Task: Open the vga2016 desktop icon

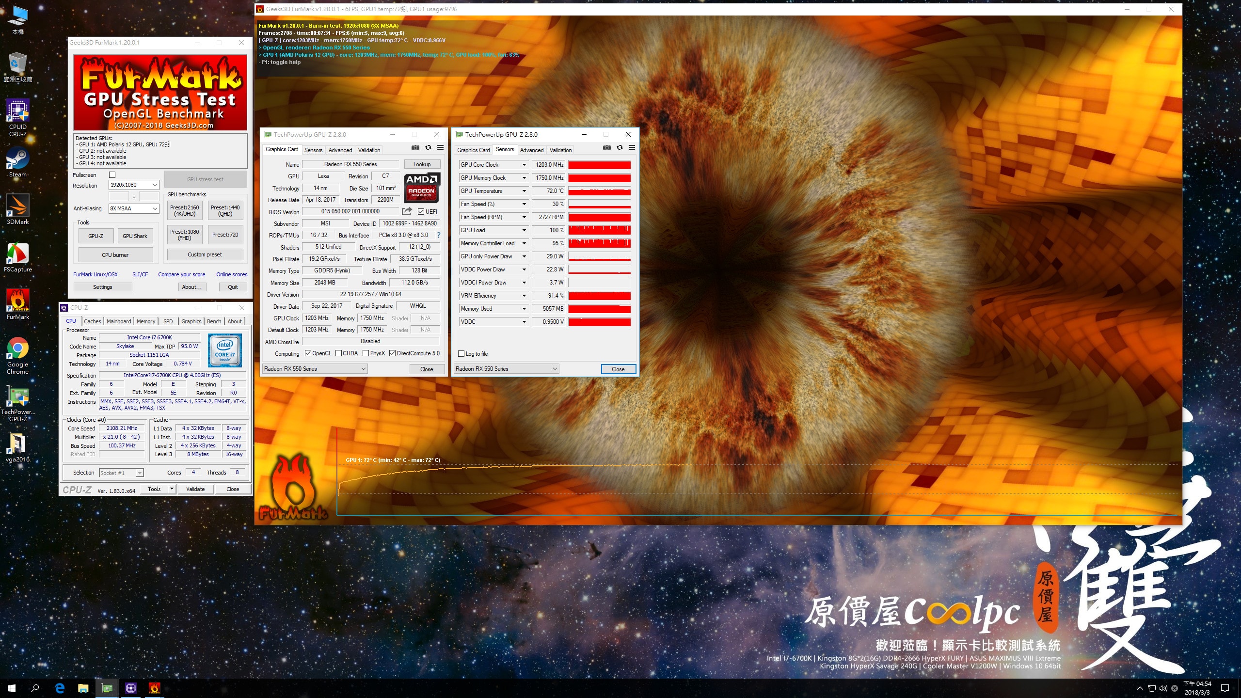Action: 18,447
